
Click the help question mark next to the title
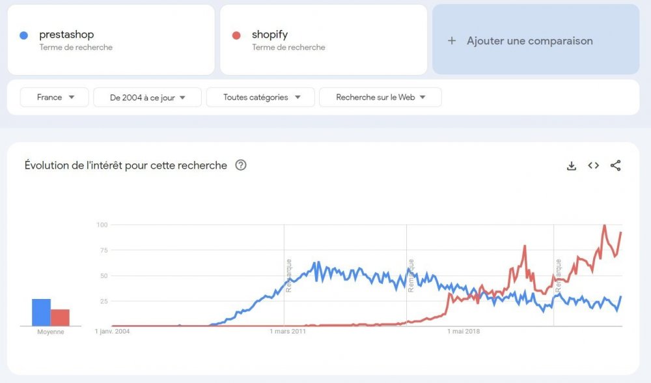pyautogui.click(x=240, y=165)
